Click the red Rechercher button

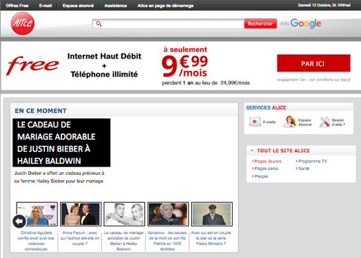point(260,23)
